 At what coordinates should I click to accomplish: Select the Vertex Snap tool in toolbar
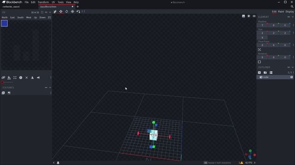click(78, 11)
